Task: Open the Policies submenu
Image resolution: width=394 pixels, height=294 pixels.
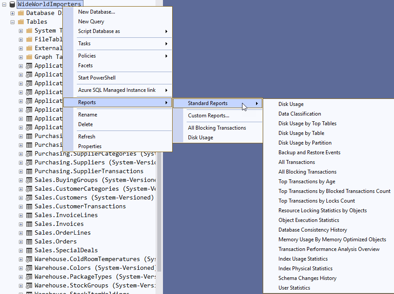Action: click(118, 56)
